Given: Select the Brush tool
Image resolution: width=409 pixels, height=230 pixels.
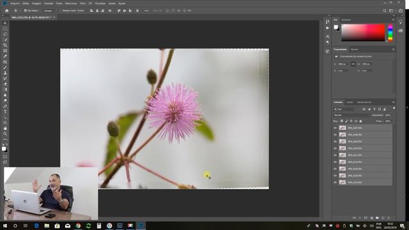Looking at the screenshot, I should (5, 68).
